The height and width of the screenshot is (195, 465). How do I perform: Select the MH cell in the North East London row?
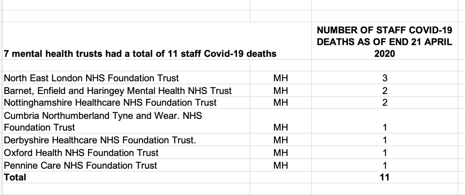pos(280,78)
